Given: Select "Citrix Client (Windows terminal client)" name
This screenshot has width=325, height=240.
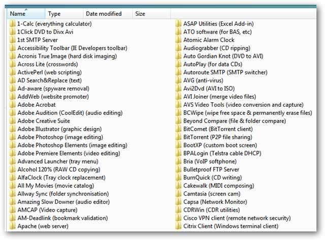Looking at the screenshot, I should click(x=231, y=226).
